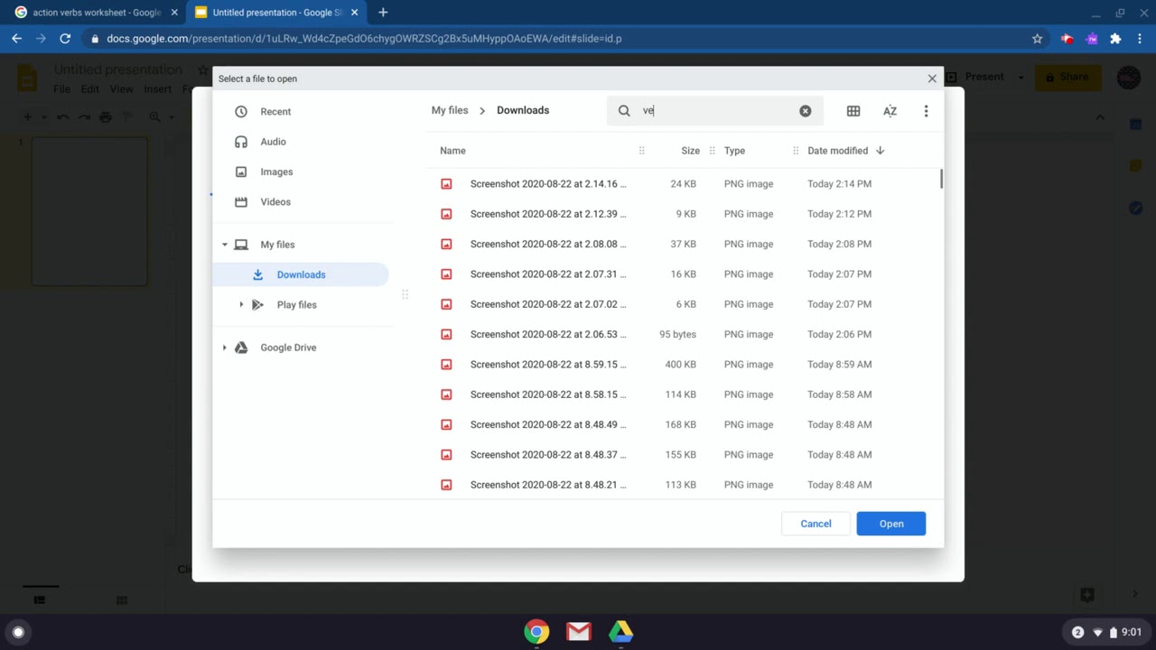Open Chrome extensions puzzle icon
Image resolution: width=1156 pixels, height=650 pixels.
pos(1115,39)
